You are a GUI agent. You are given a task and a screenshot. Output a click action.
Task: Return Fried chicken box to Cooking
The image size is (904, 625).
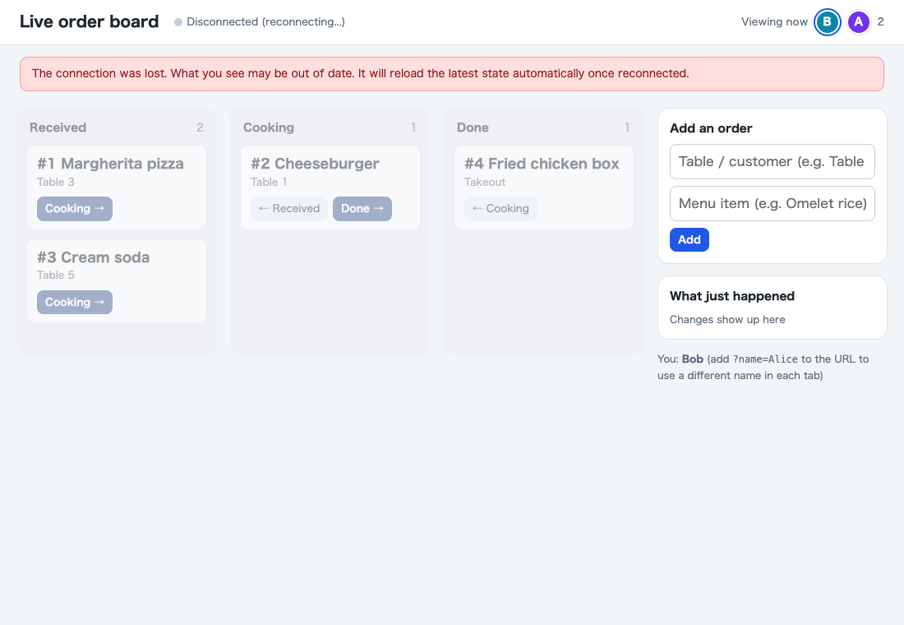pyautogui.click(x=500, y=209)
